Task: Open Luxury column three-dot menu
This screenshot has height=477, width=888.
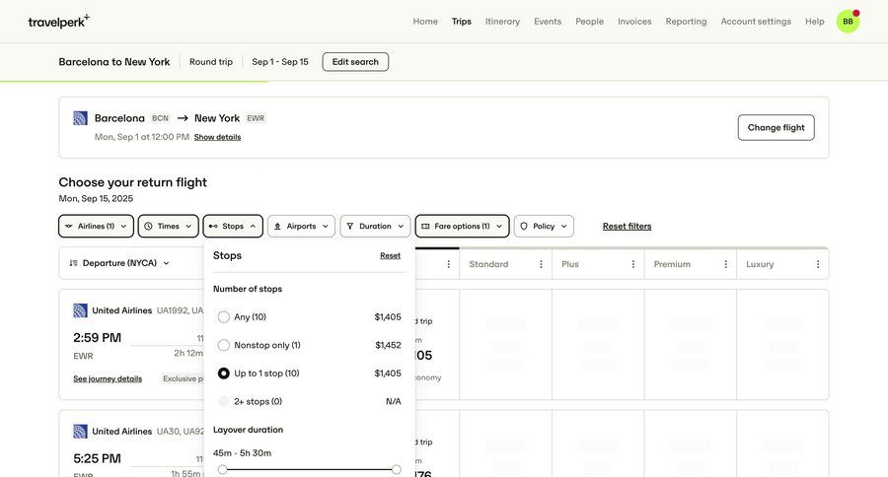Action: point(818,264)
